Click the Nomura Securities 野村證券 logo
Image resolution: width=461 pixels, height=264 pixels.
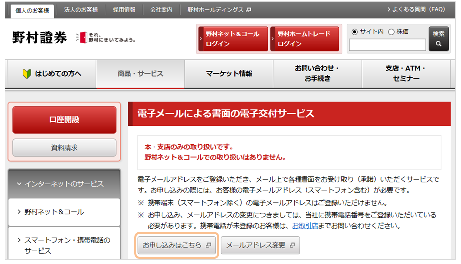point(40,38)
